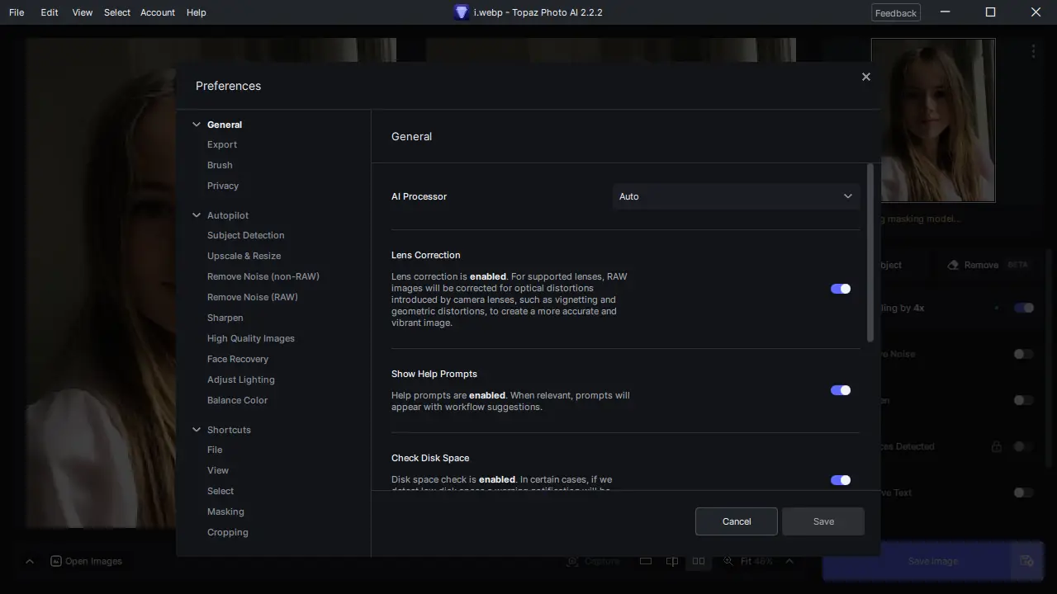Select View under Shortcuts
The height and width of the screenshot is (594, 1057).
(x=218, y=470)
